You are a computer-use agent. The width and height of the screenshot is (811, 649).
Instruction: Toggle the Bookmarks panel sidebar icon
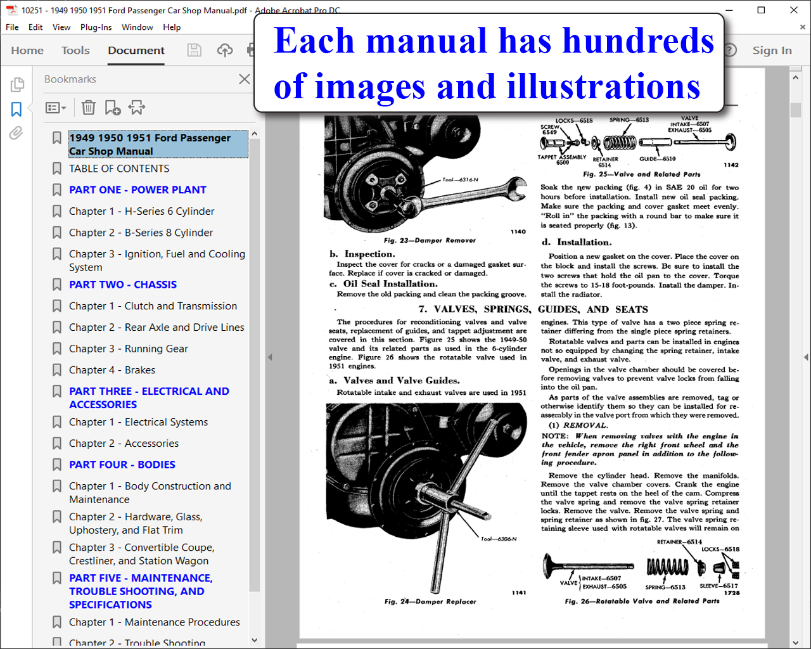point(16,109)
